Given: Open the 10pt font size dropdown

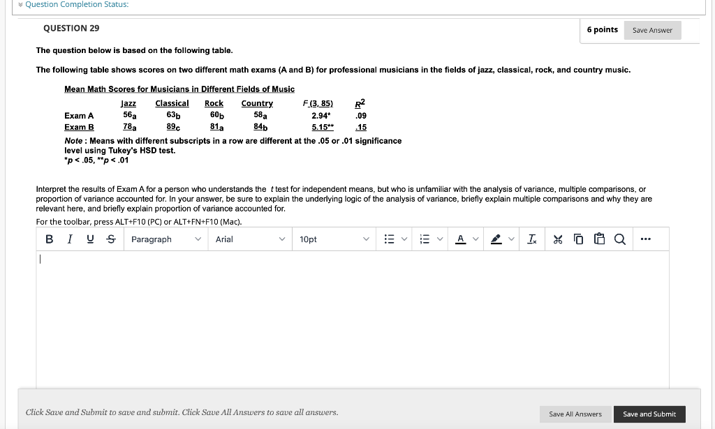Looking at the screenshot, I should (x=334, y=239).
